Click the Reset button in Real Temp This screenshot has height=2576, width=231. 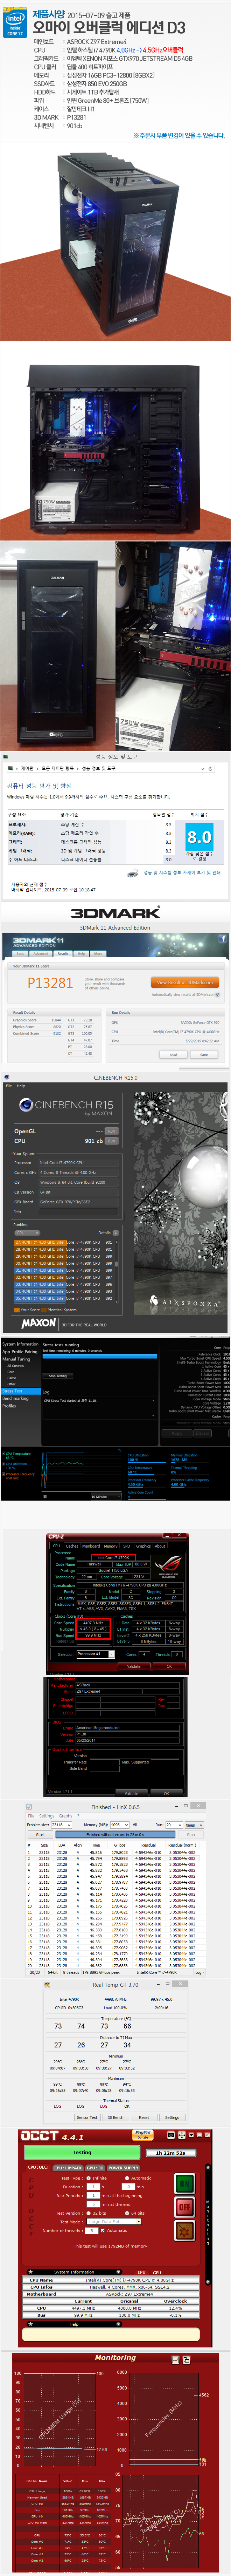[x=144, y=2117]
